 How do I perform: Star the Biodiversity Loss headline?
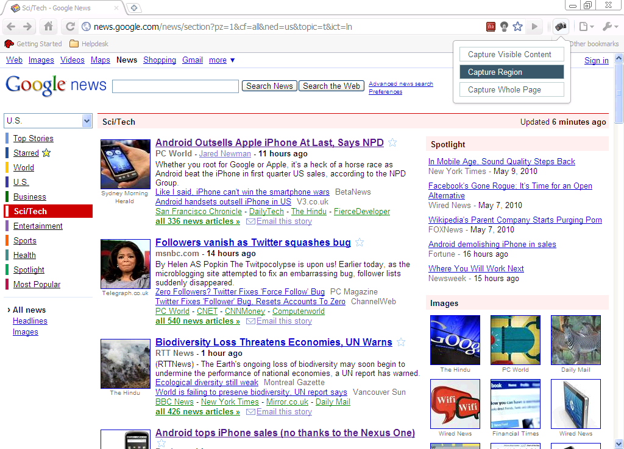(x=401, y=342)
